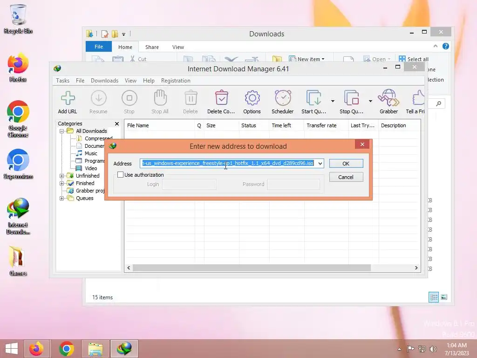This screenshot has width=477, height=358.
Task: Switch to Chrome in the taskbar
Action: (x=67, y=349)
